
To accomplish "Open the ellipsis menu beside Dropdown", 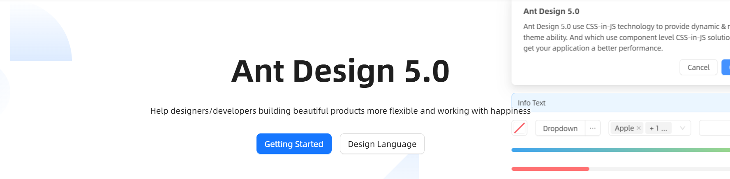I will (593, 128).
